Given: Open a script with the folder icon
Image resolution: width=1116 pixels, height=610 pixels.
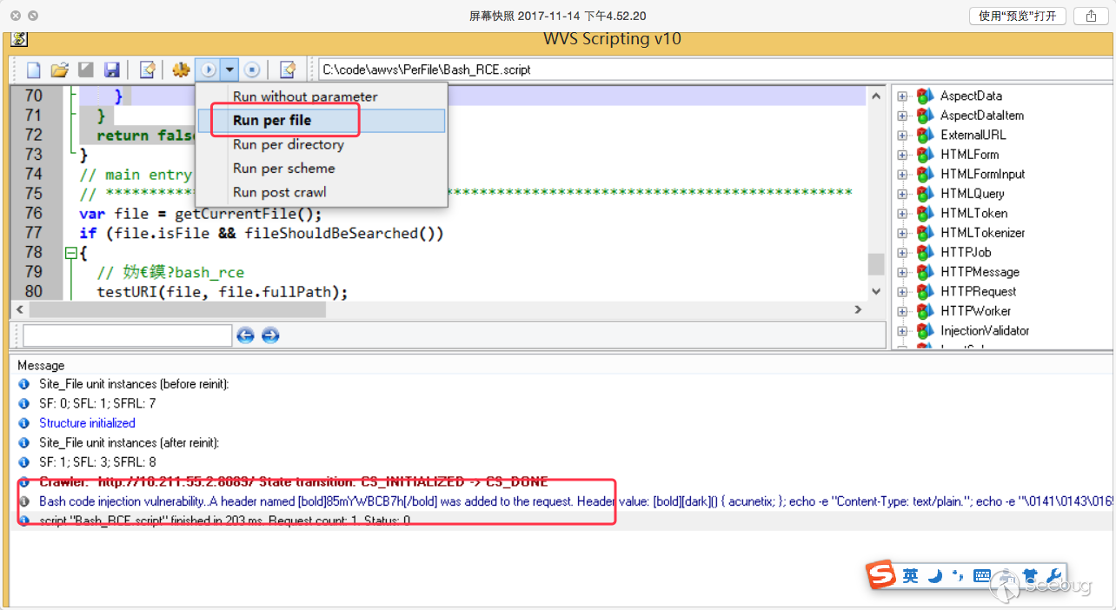Looking at the screenshot, I should (59, 70).
